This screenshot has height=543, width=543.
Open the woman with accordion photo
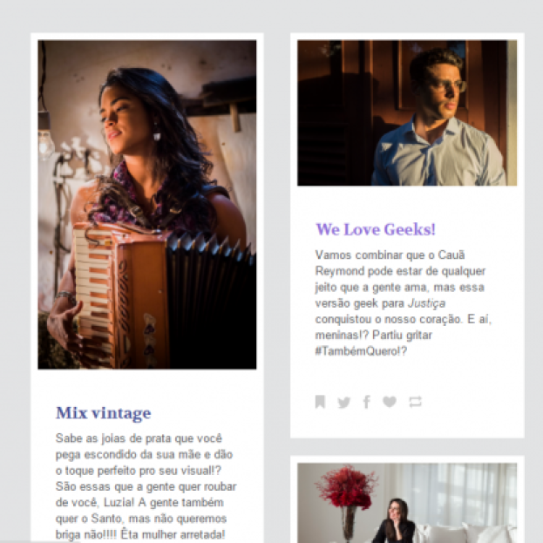[x=147, y=205]
